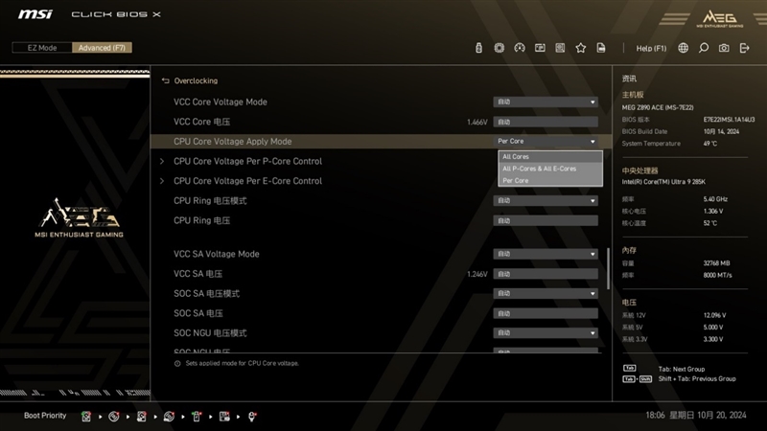The image size is (767, 431).
Task: Open SOC SA 电压模式 dropdown
Action: tap(546, 294)
